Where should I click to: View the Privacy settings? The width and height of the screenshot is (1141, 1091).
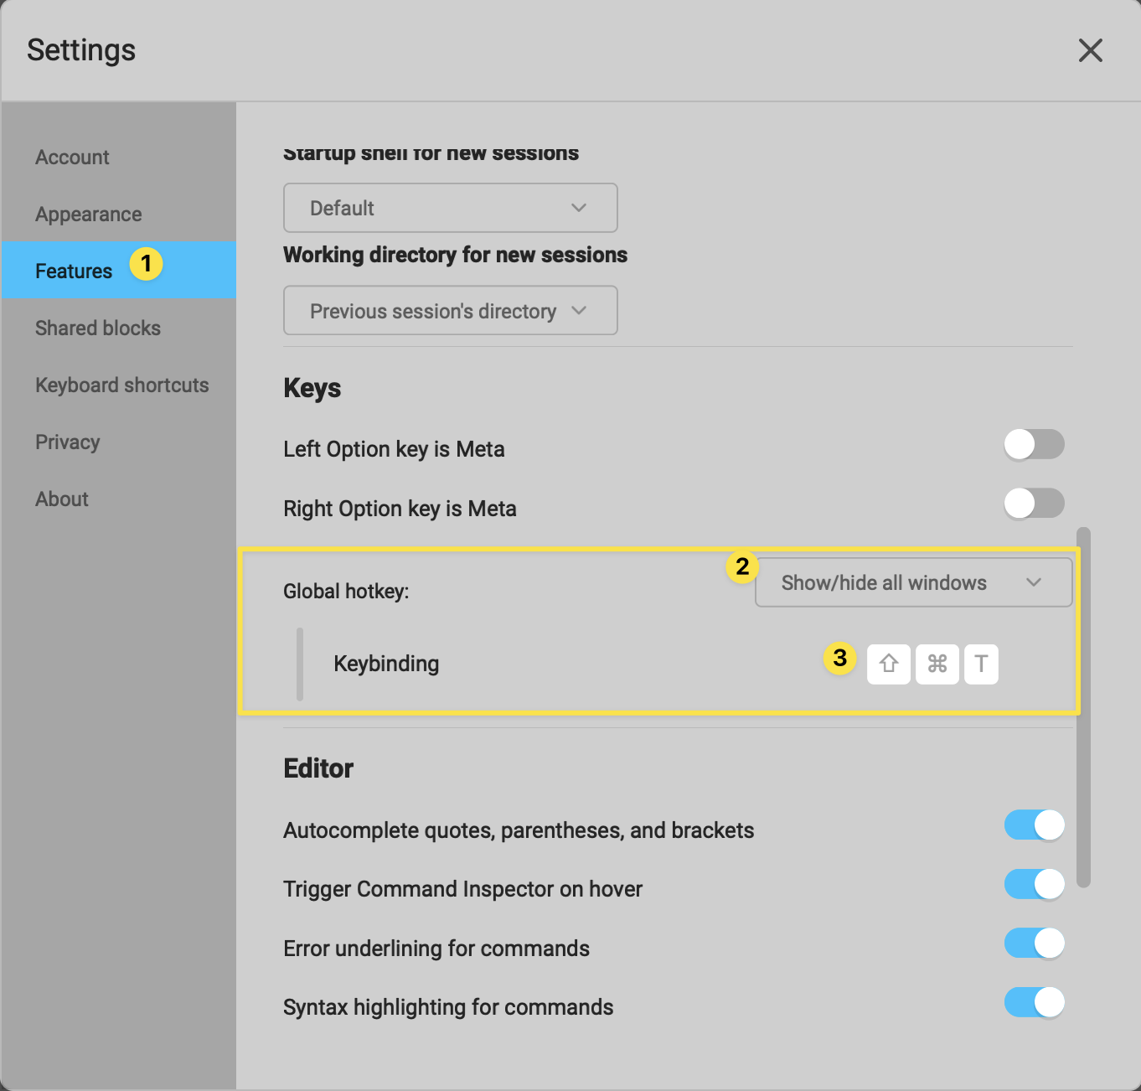(68, 442)
